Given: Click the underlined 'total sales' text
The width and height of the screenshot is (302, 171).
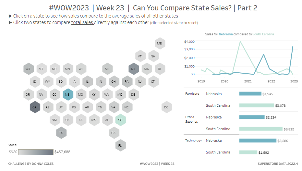Looking at the screenshot, I should [82, 22].
